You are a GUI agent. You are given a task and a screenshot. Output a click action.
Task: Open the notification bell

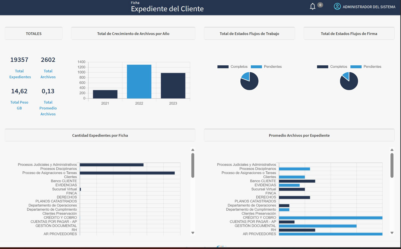[313, 6]
